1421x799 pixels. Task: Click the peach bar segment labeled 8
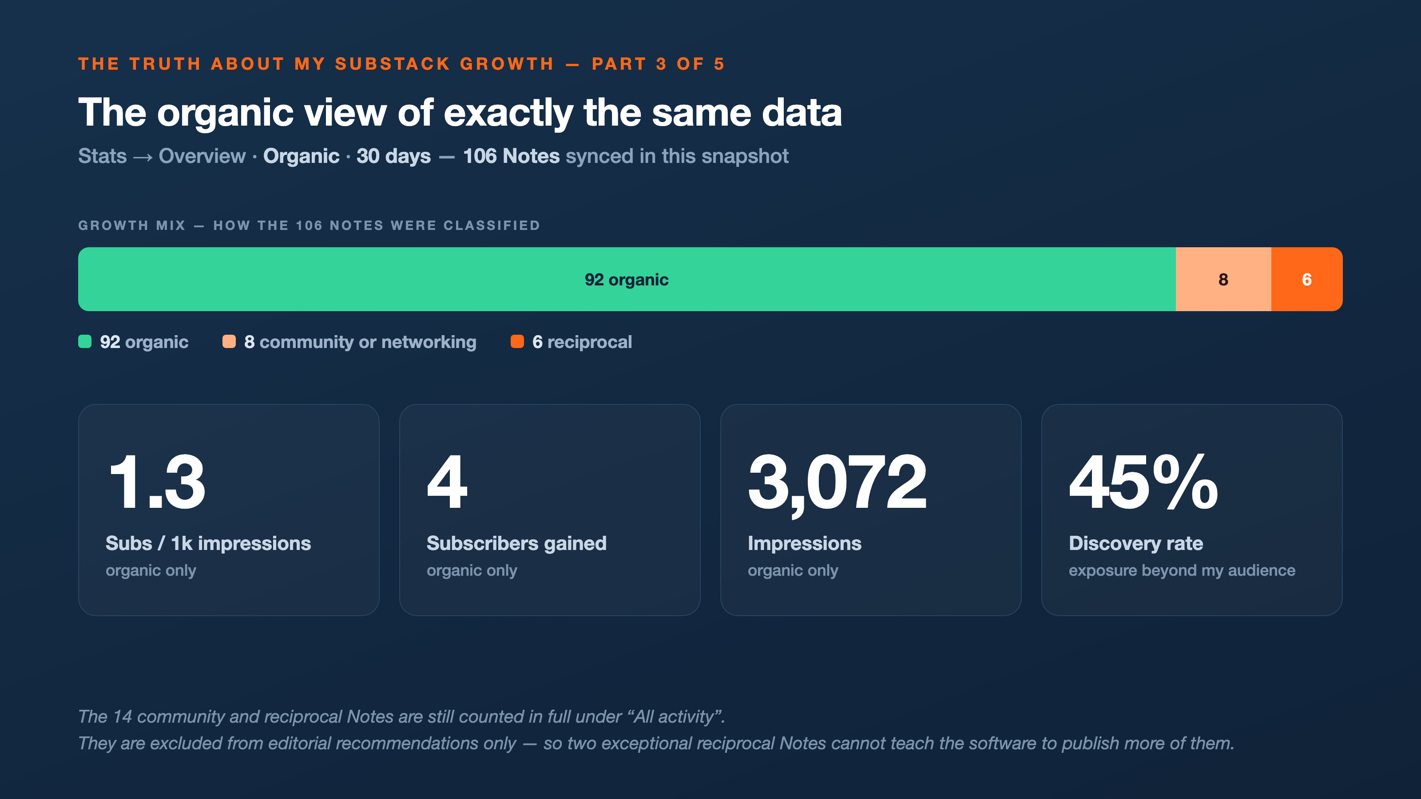coord(1223,279)
